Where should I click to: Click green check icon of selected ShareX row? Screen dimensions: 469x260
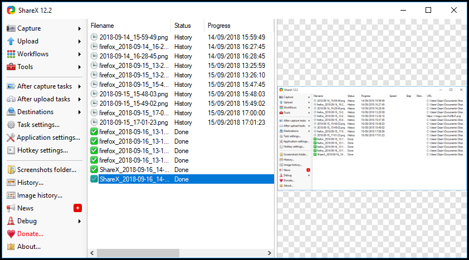(94, 179)
